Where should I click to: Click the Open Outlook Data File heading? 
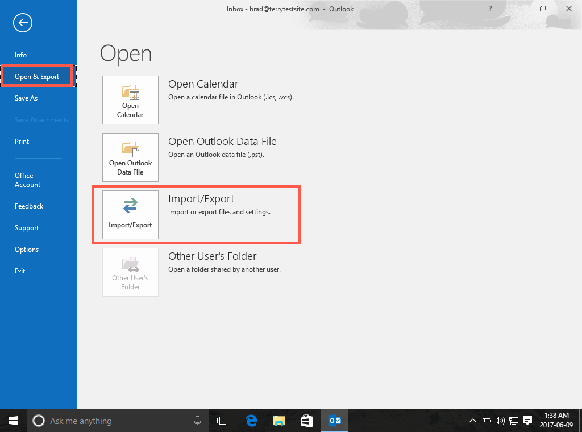pos(222,142)
